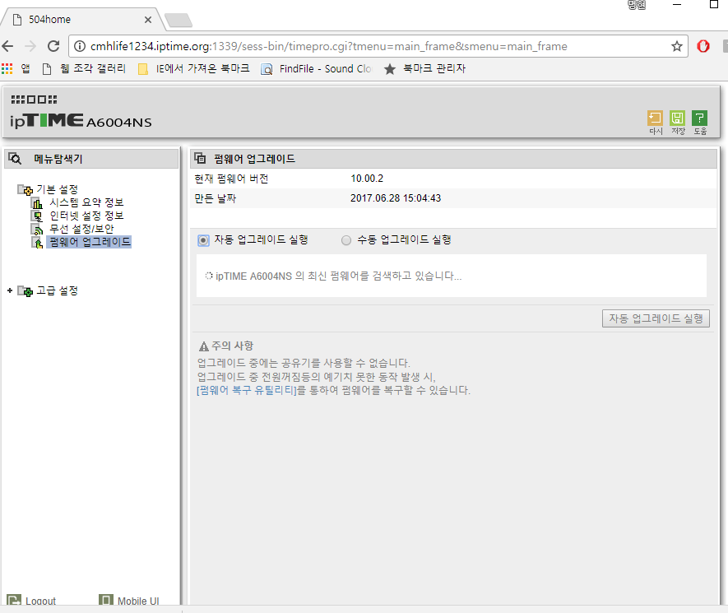Screen dimensions: 728x613
Task: Open the 도움 (help) question mark icon
Action: click(x=700, y=118)
